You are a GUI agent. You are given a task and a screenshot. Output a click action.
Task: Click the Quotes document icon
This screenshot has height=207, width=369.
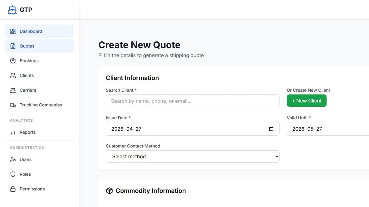[x=13, y=46]
